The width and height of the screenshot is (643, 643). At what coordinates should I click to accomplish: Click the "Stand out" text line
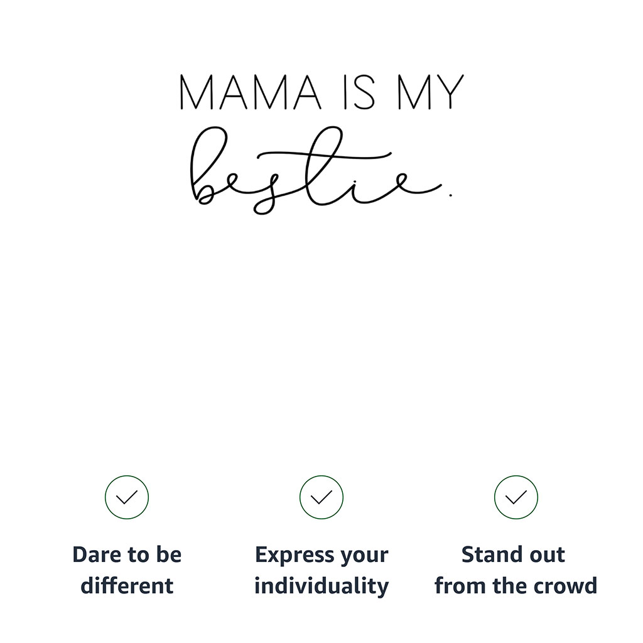click(x=514, y=555)
